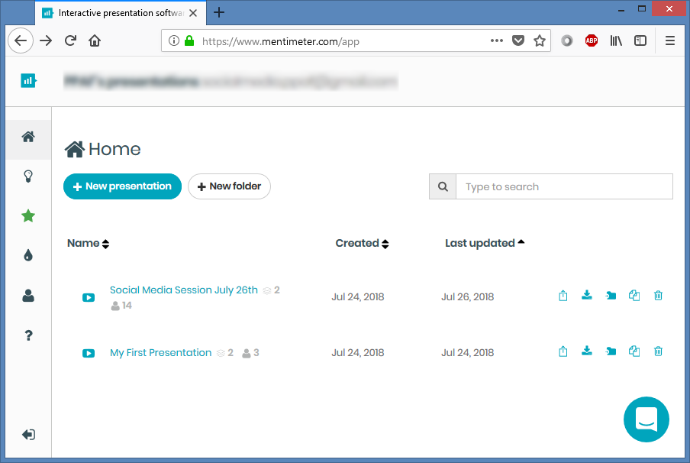Viewport: 690px width, 463px height.
Task: Log out using the bottom sidebar icon
Action: pos(28,434)
